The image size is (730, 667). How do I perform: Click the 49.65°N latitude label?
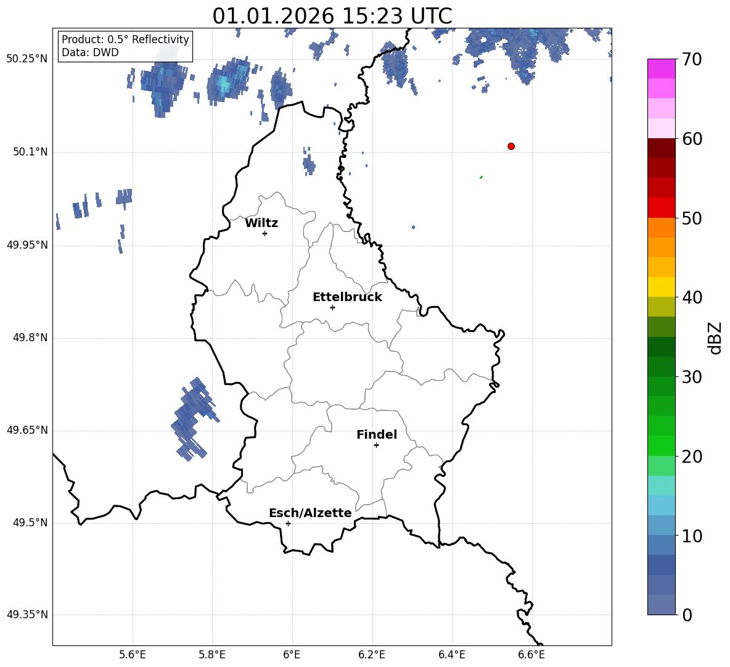click(27, 429)
